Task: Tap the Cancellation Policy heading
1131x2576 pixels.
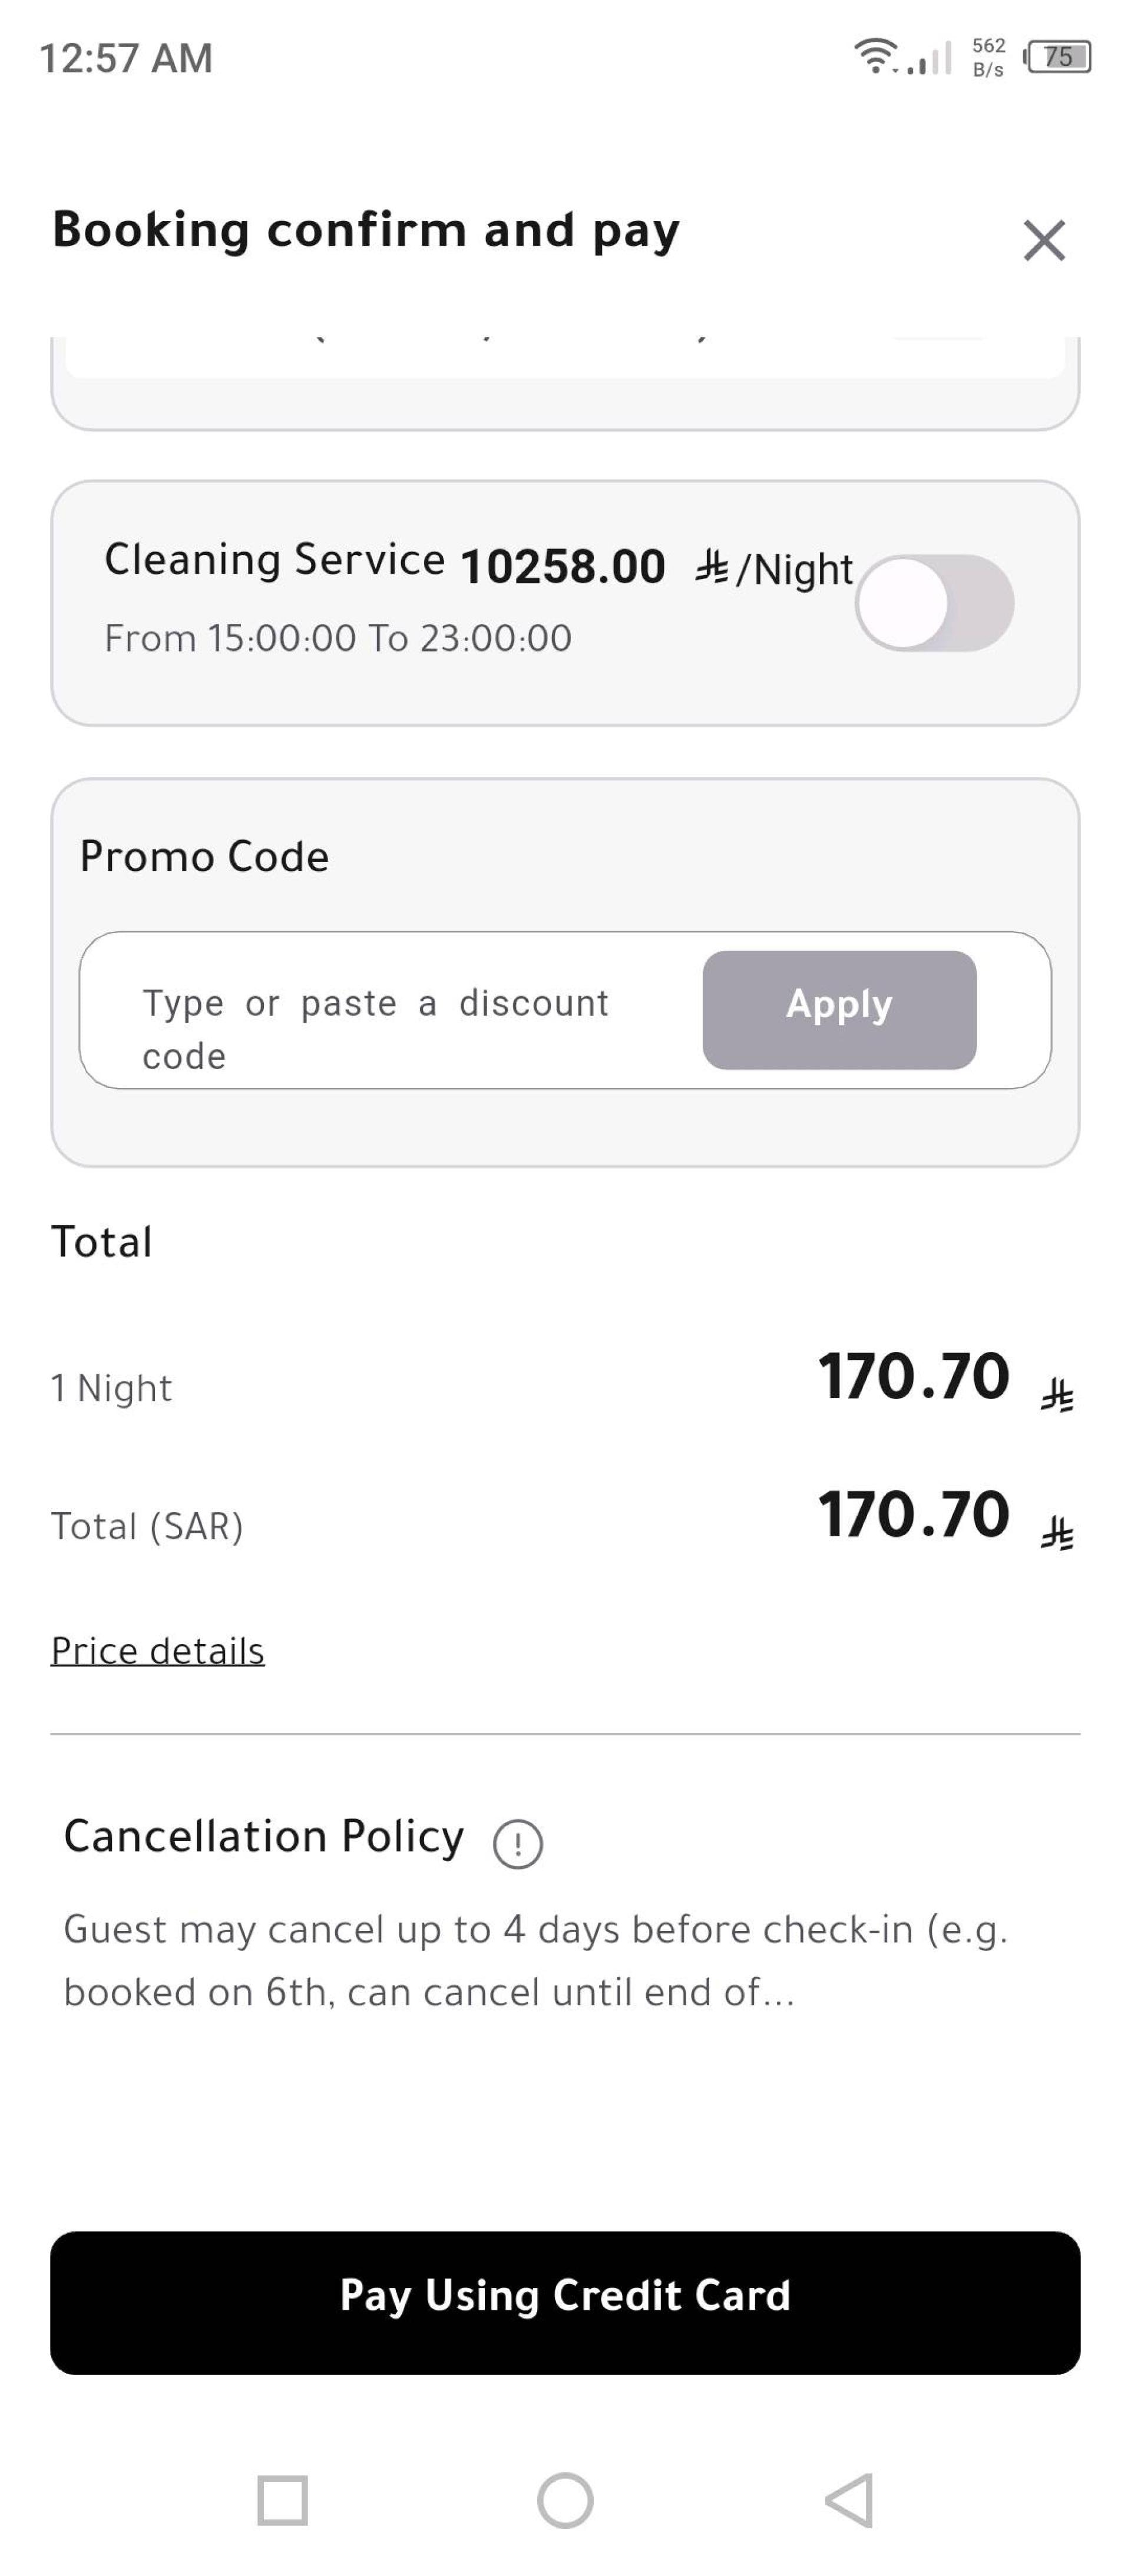Action: pos(264,1836)
